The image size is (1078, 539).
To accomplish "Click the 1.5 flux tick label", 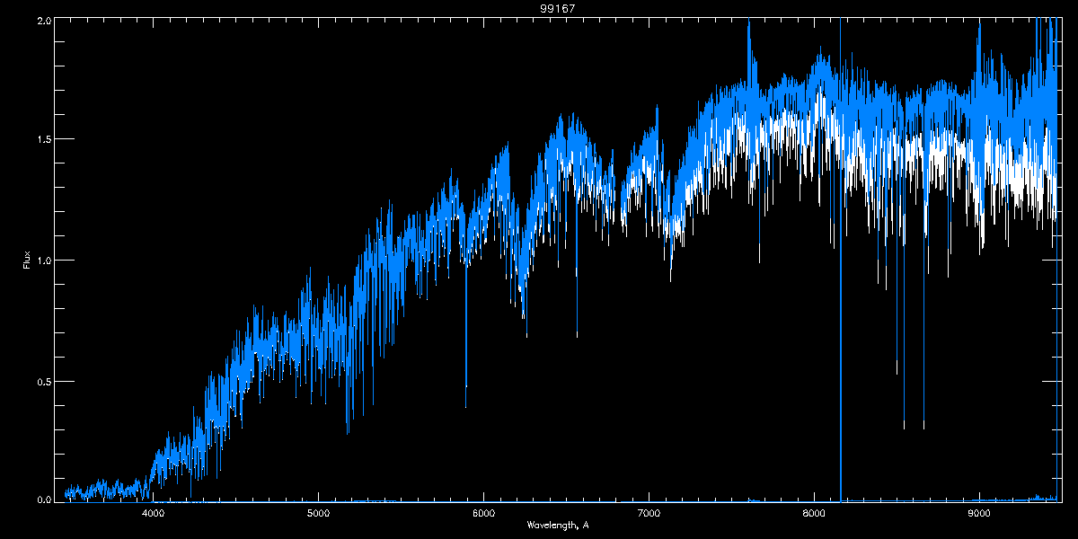I will tap(43, 139).
